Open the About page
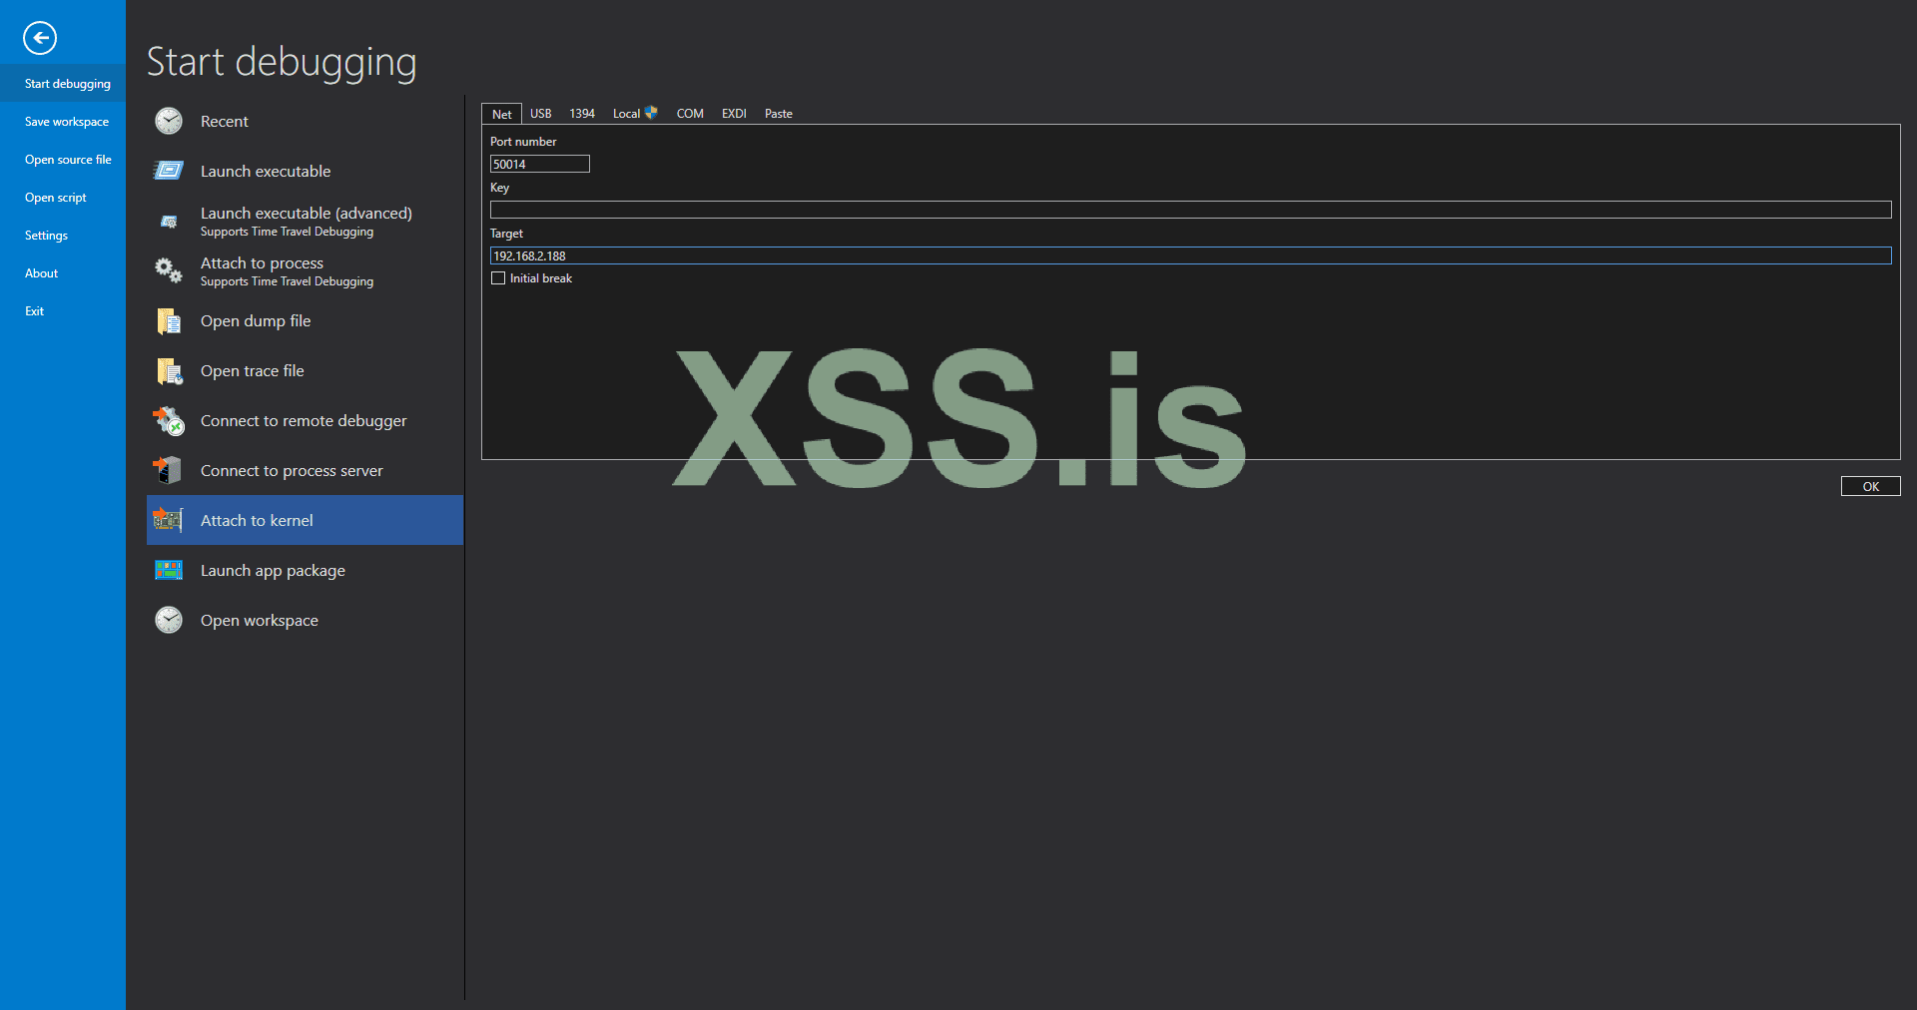Screen dimensions: 1917x1010 [63, 272]
